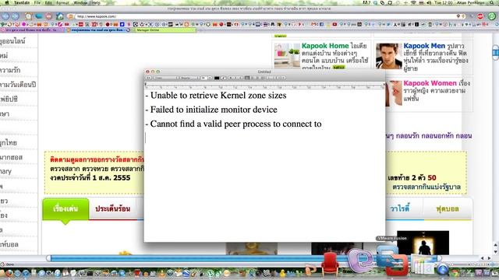
Task: Select the ประเด็นร้อน tab
Action: tap(112, 209)
